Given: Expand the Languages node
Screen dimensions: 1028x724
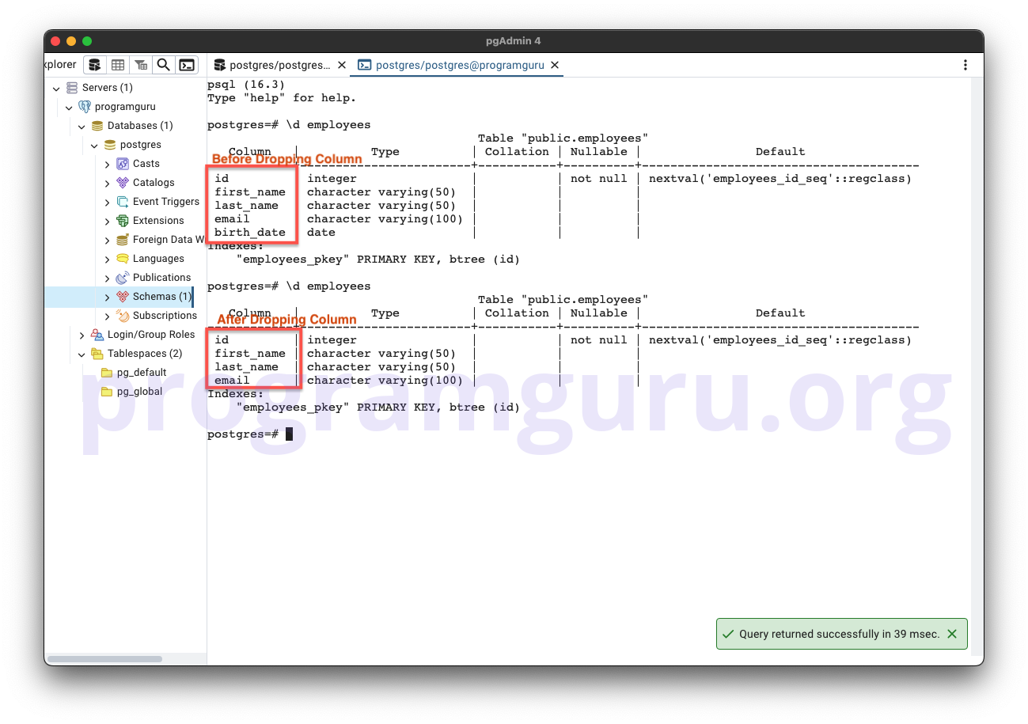Looking at the screenshot, I should (108, 259).
